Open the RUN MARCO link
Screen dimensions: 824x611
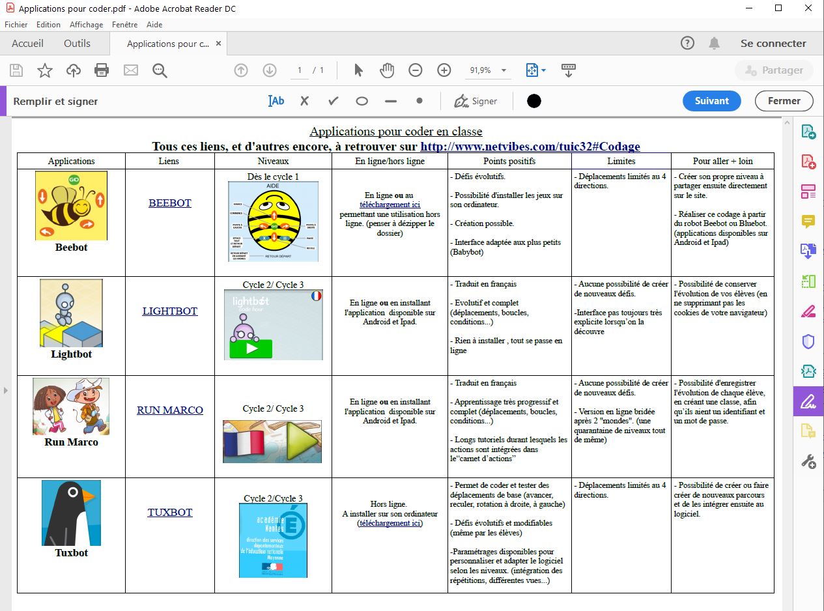(170, 410)
